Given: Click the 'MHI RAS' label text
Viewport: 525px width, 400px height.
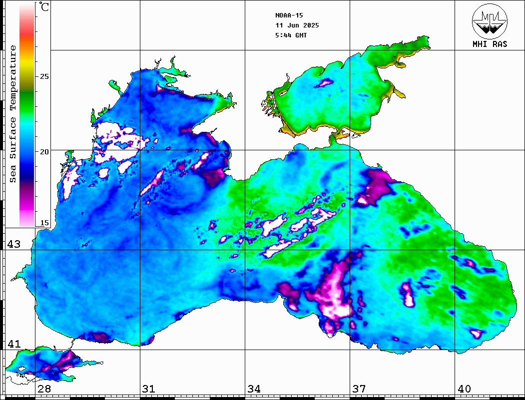Looking at the screenshot, I should click(490, 44).
